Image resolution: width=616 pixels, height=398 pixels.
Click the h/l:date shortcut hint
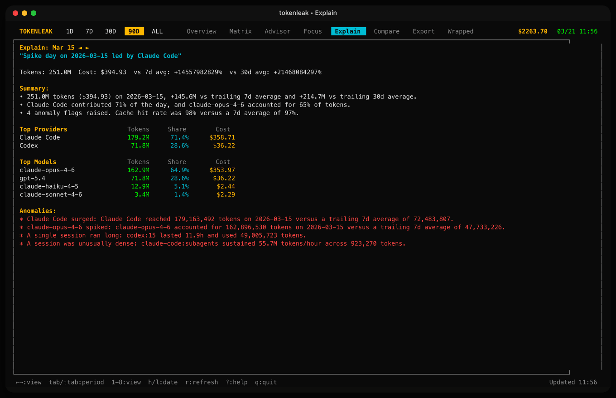click(163, 382)
